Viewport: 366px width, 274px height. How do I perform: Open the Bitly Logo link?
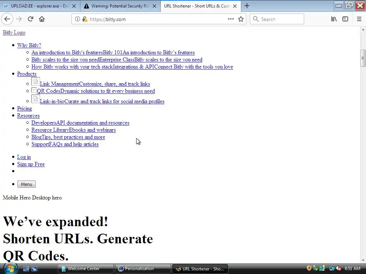tap(14, 32)
